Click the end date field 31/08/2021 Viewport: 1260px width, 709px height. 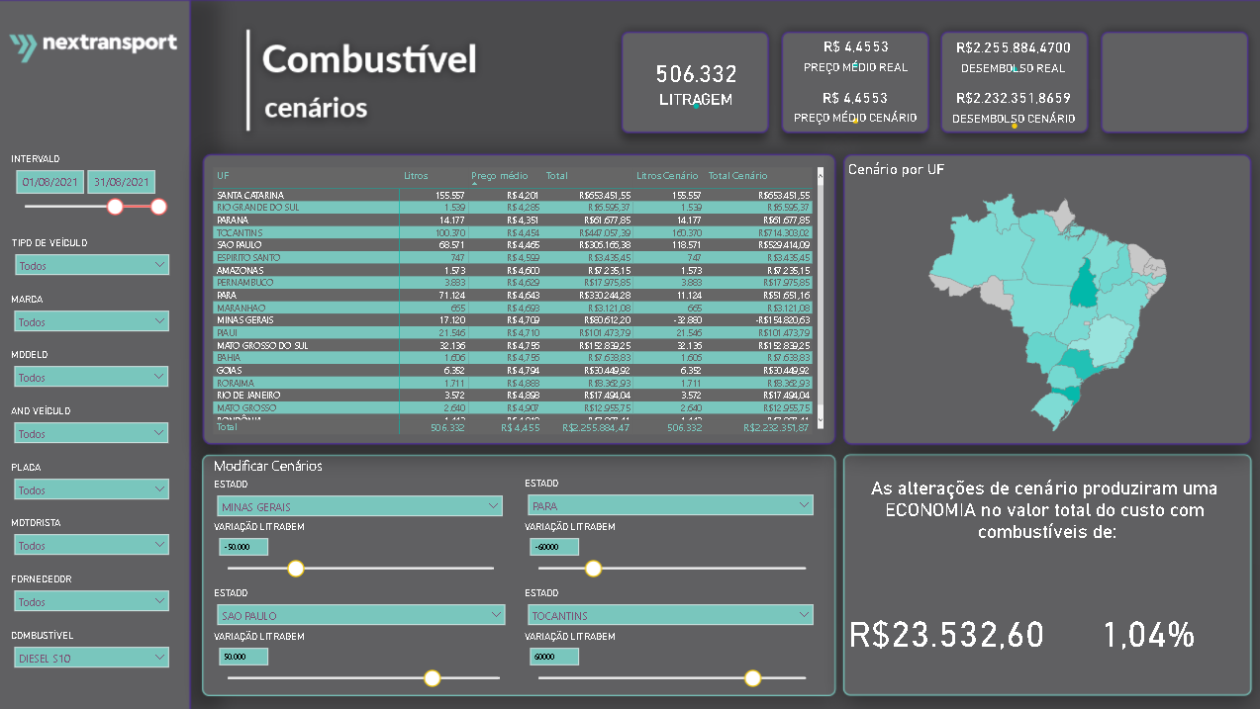(122, 182)
